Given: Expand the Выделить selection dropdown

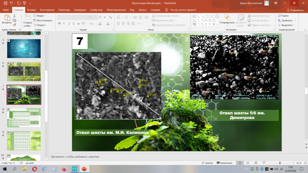Looking at the screenshot, I should pos(287,25).
